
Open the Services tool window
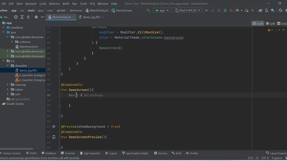coord(161,153)
